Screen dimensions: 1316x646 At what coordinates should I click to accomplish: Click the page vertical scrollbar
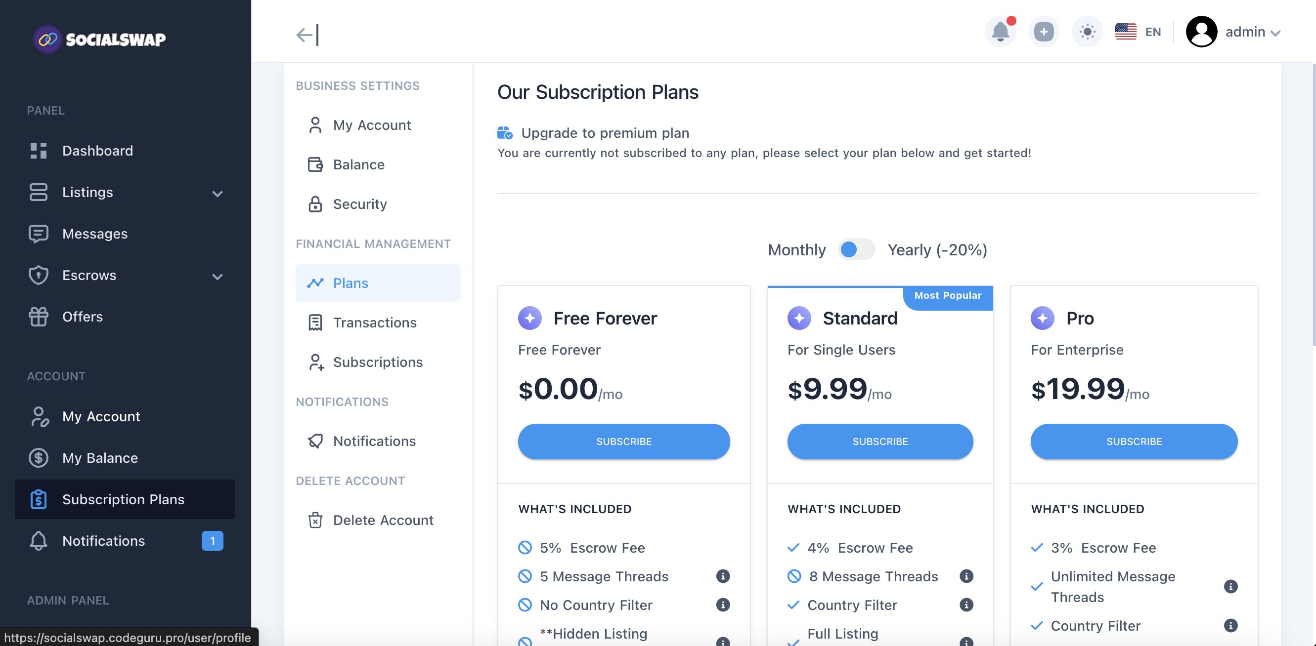1313,204
